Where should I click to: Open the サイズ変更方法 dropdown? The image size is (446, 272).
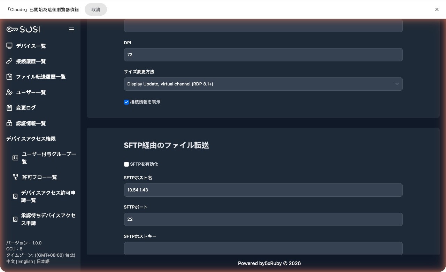coord(263,84)
